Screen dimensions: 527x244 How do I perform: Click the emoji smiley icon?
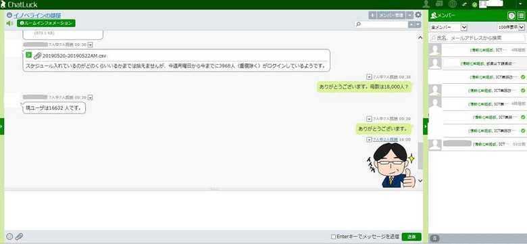click(x=9, y=237)
